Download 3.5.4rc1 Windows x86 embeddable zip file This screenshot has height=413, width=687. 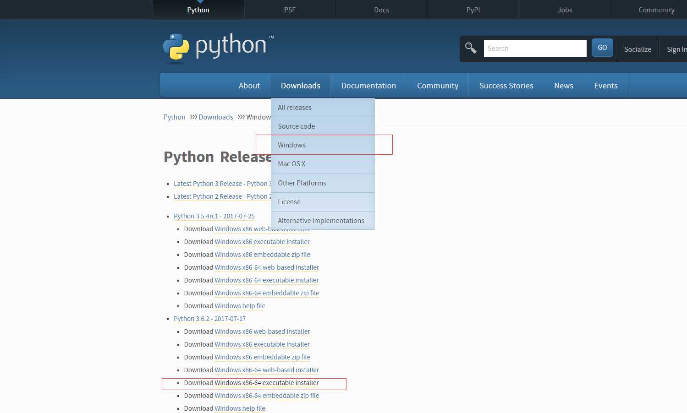262,255
